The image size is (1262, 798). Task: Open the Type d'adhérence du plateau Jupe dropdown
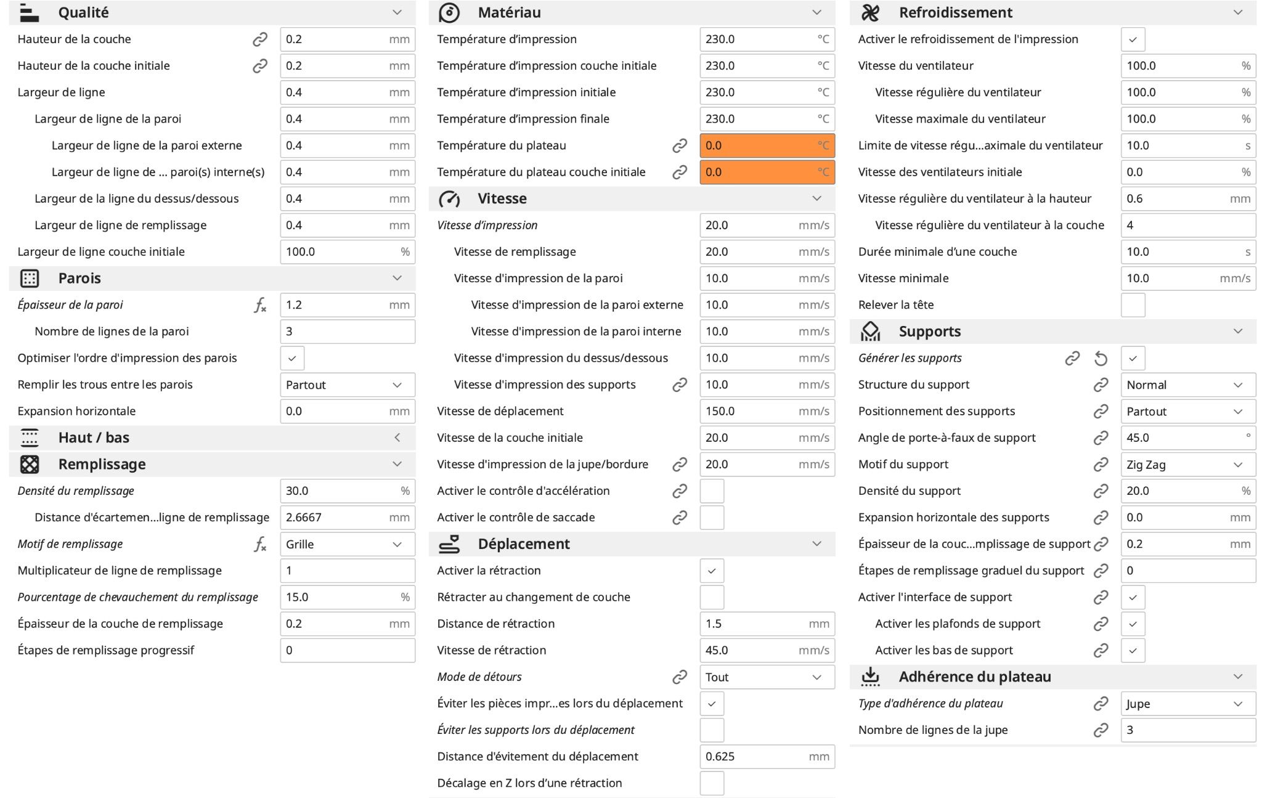pos(1187,704)
